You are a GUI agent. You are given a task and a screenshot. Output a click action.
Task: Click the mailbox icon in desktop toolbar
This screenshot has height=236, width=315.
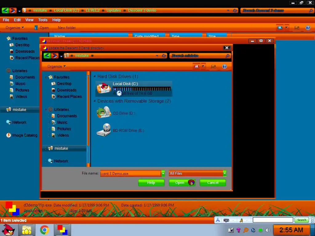click(x=226, y=220)
